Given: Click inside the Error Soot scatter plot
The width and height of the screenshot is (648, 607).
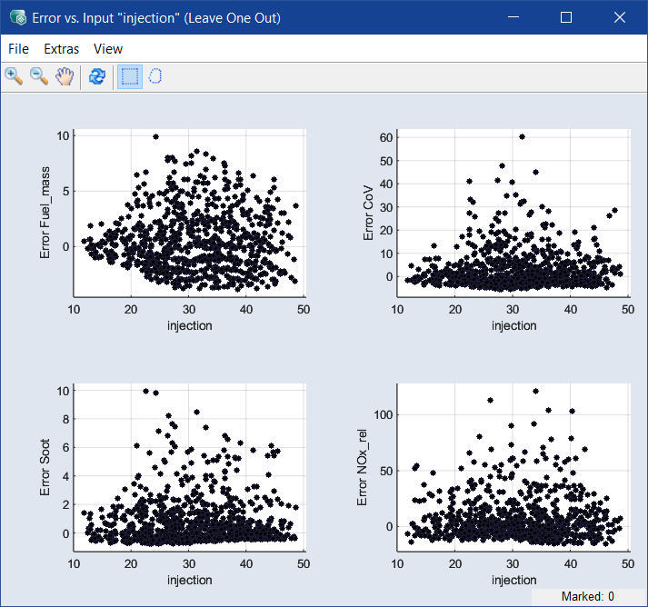Looking at the screenshot, I should pos(189,467).
